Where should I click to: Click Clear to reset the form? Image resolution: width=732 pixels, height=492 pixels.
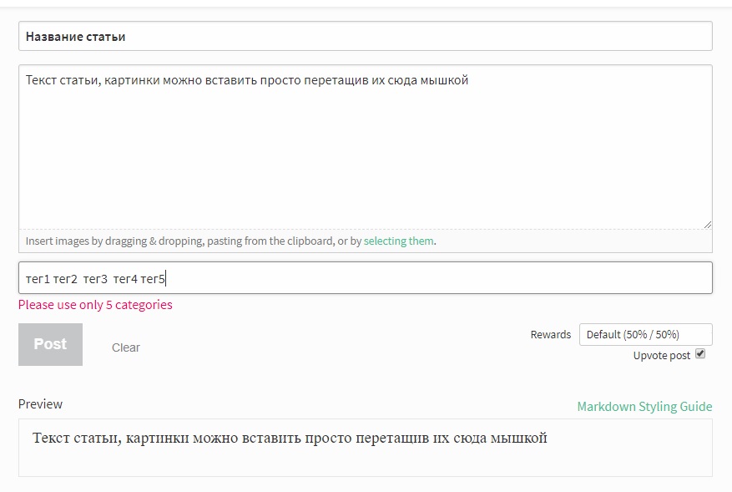click(125, 347)
